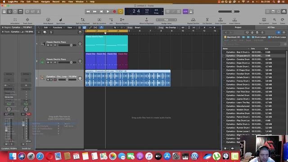Open the Mixer button in control bar

tap(33, 12)
